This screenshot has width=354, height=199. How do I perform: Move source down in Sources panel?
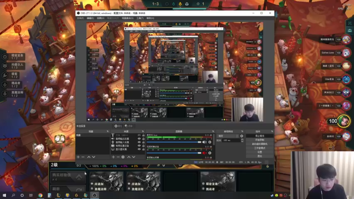click(x=134, y=157)
